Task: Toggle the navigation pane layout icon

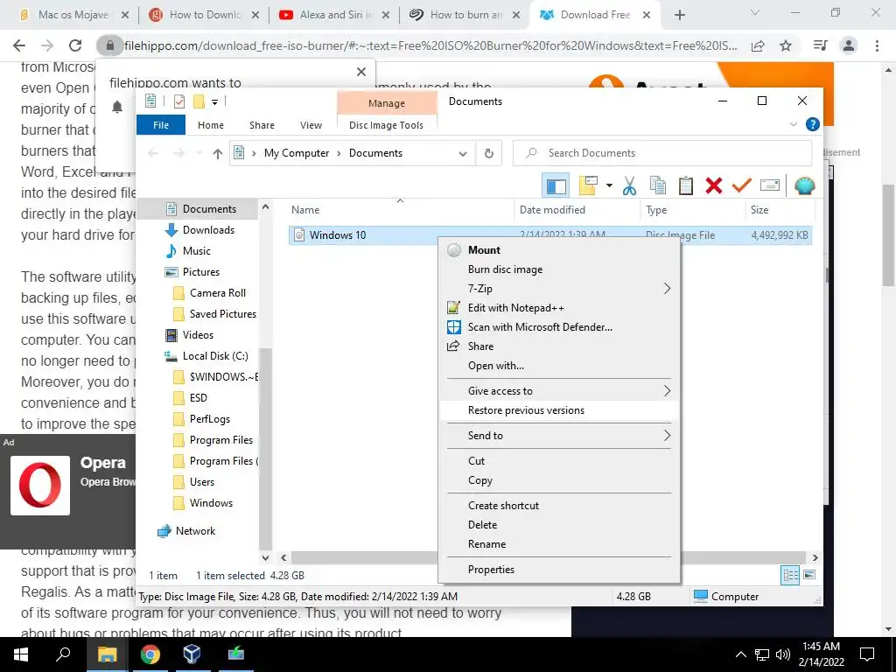Action: coord(556,185)
